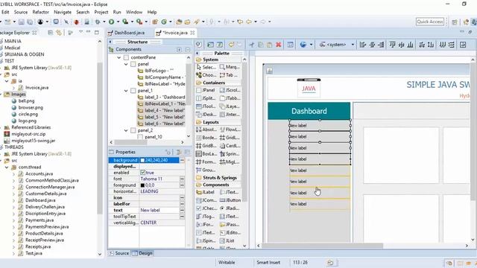Click Space equally vertically icon
The height and width of the screenshot is (268, 477).
(452, 45)
